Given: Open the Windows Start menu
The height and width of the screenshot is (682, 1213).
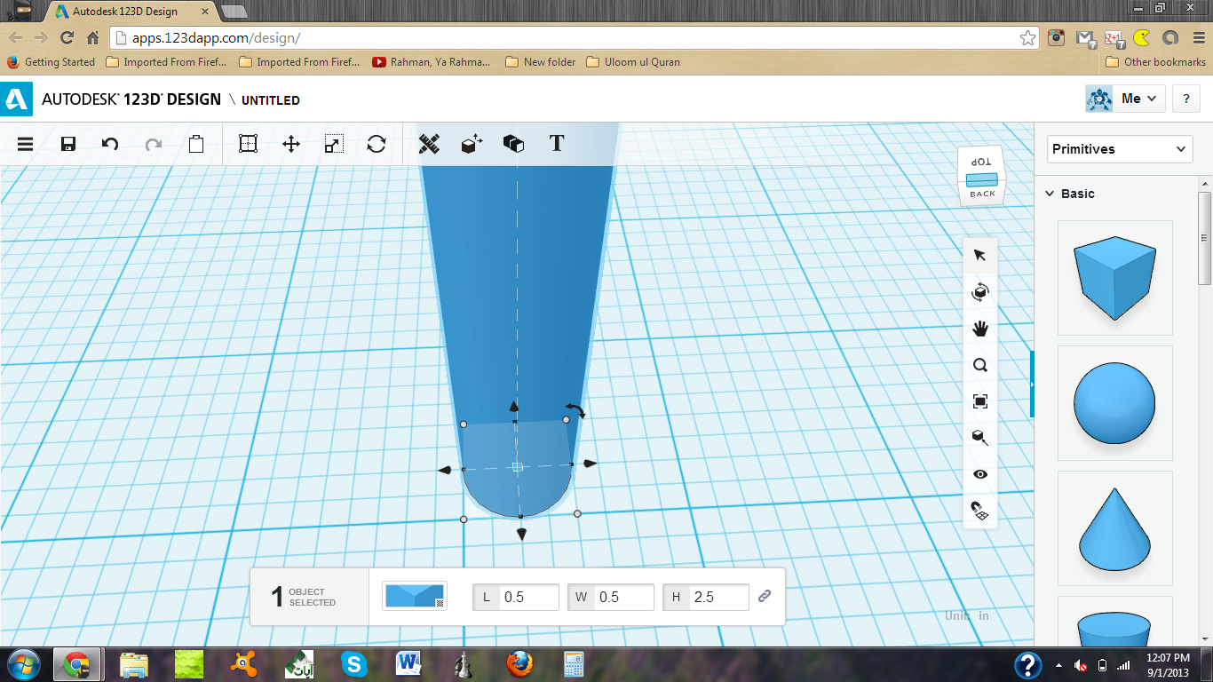Looking at the screenshot, I should pyautogui.click(x=23, y=664).
